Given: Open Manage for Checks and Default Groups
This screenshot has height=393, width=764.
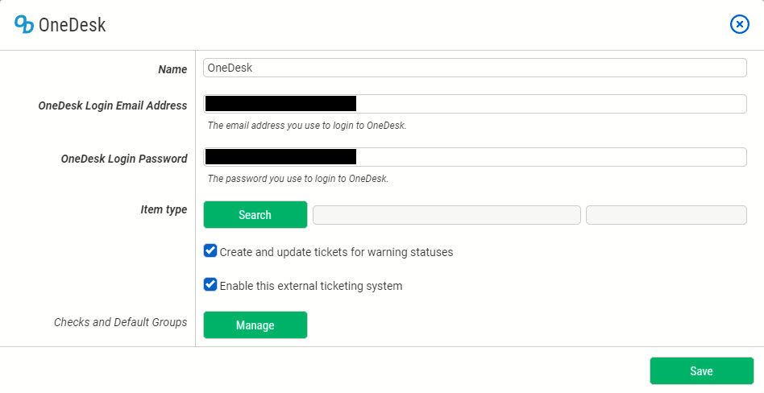Looking at the screenshot, I should [255, 325].
